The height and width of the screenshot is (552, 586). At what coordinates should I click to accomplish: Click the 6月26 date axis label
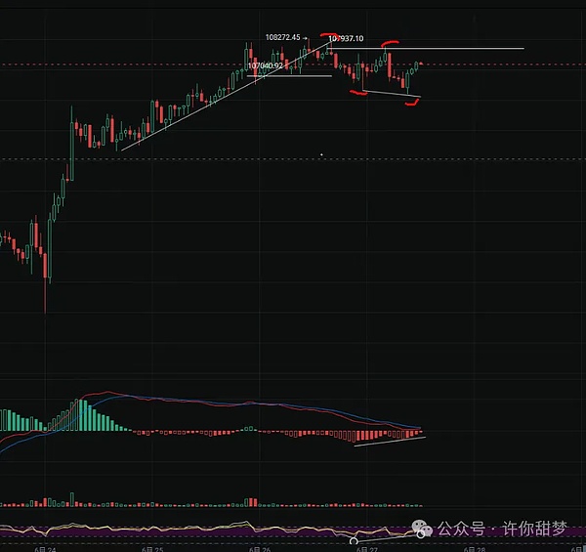259,548
